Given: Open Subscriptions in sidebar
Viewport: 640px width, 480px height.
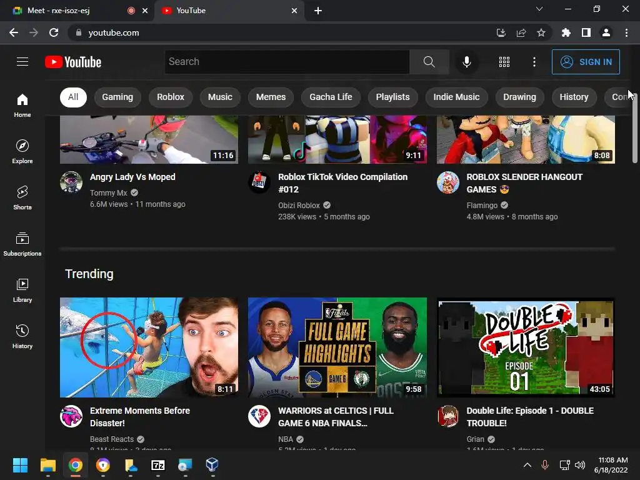Looking at the screenshot, I should tap(22, 244).
